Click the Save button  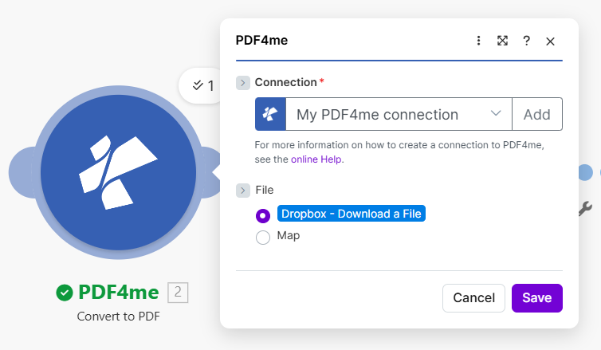pyautogui.click(x=537, y=298)
